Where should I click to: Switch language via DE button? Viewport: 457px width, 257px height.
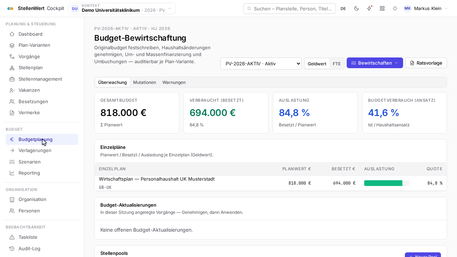coord(343,9)
